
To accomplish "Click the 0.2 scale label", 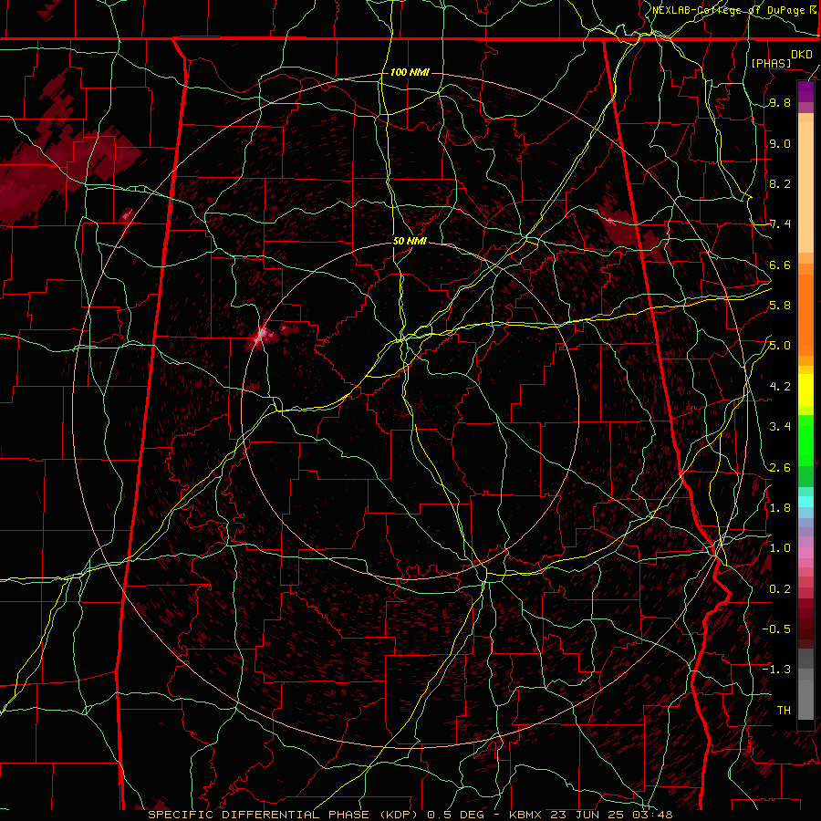I will point(780,589).
